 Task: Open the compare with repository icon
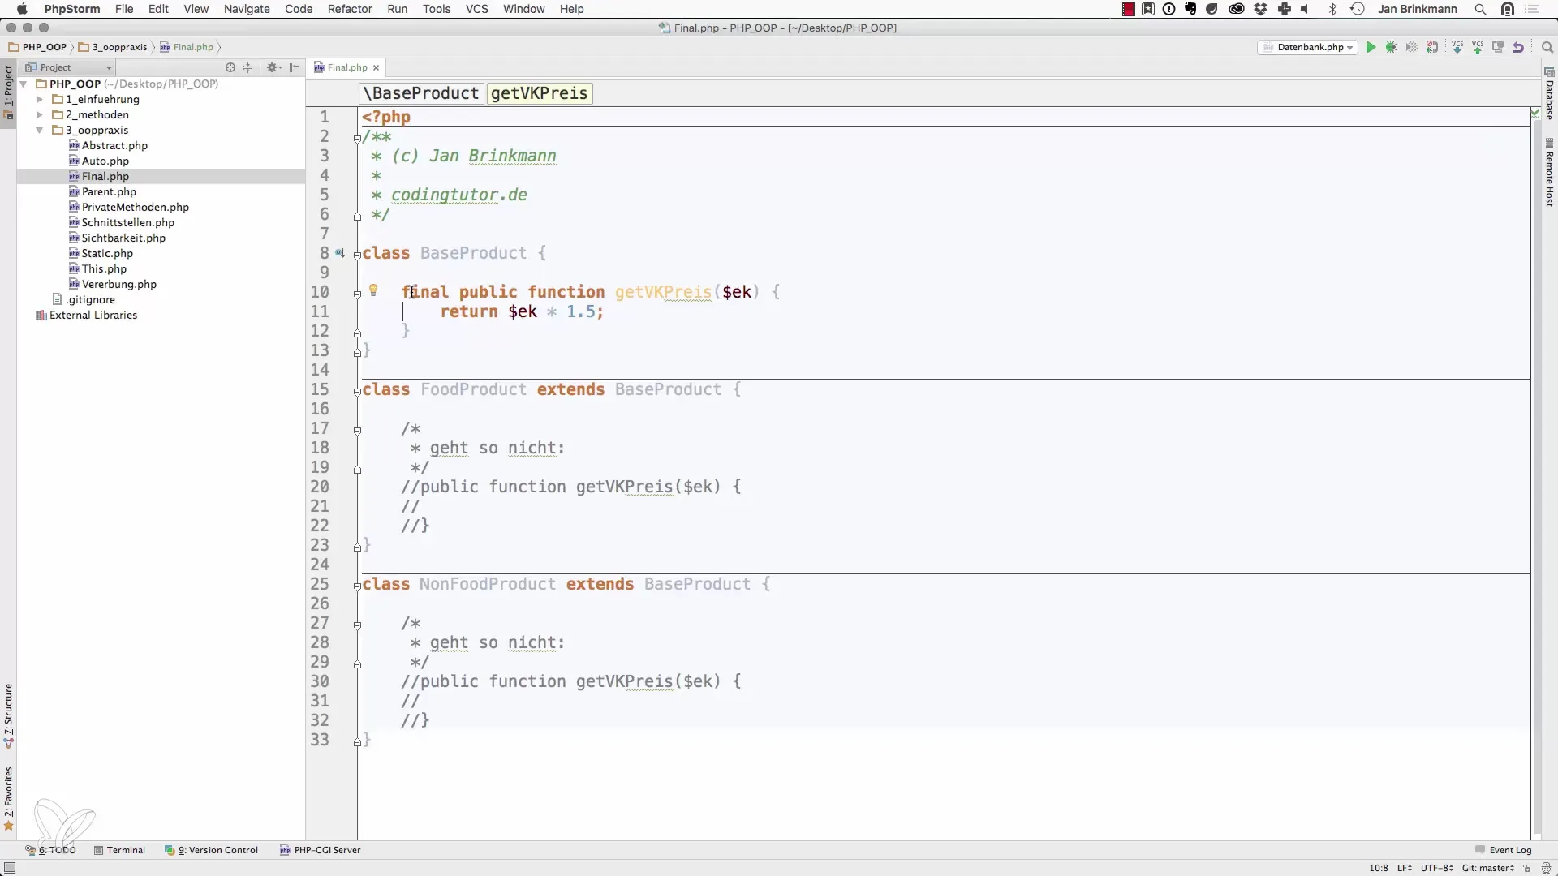click(x=1498, y=47)
